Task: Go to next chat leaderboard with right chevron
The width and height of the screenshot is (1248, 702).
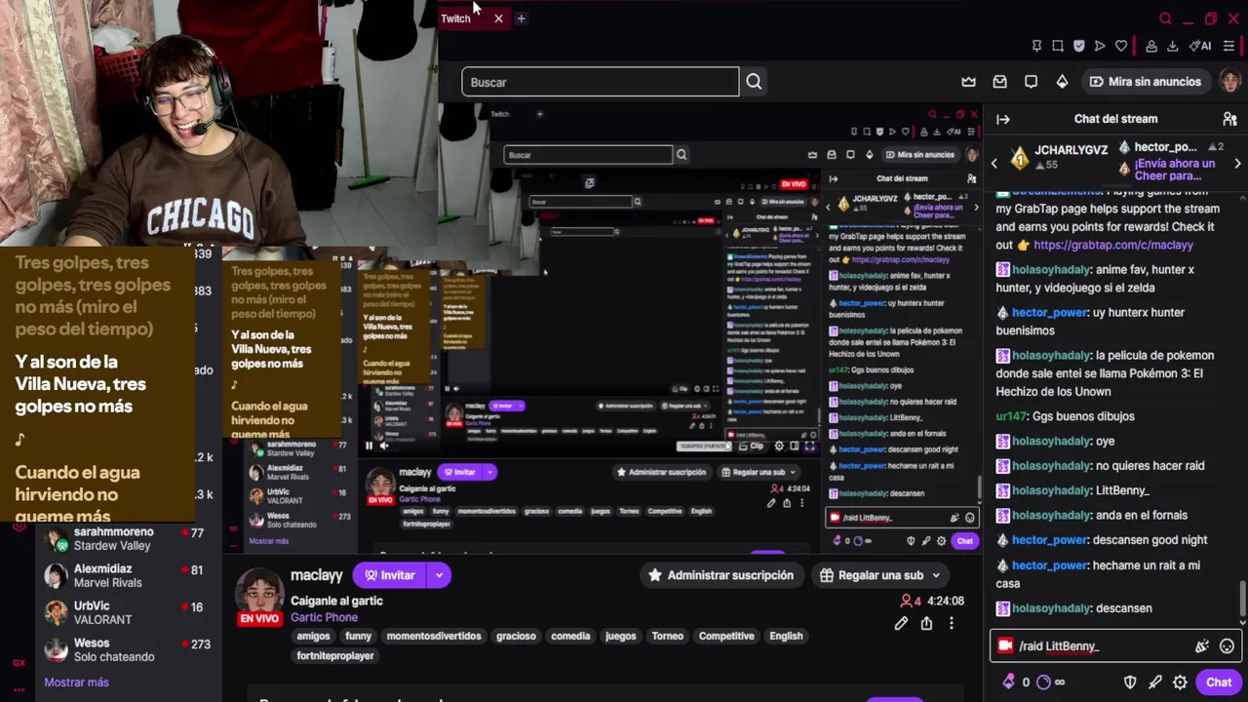Action: [x=1238, y=164]
